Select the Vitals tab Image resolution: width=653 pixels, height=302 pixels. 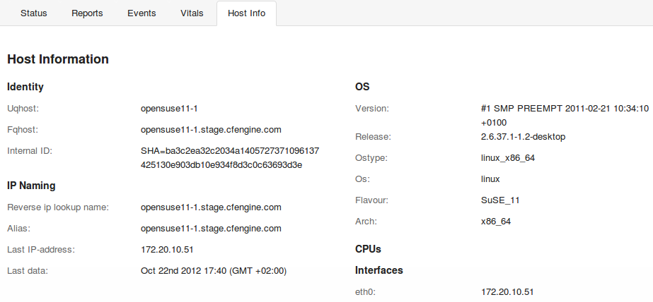[x=192, y=13]
